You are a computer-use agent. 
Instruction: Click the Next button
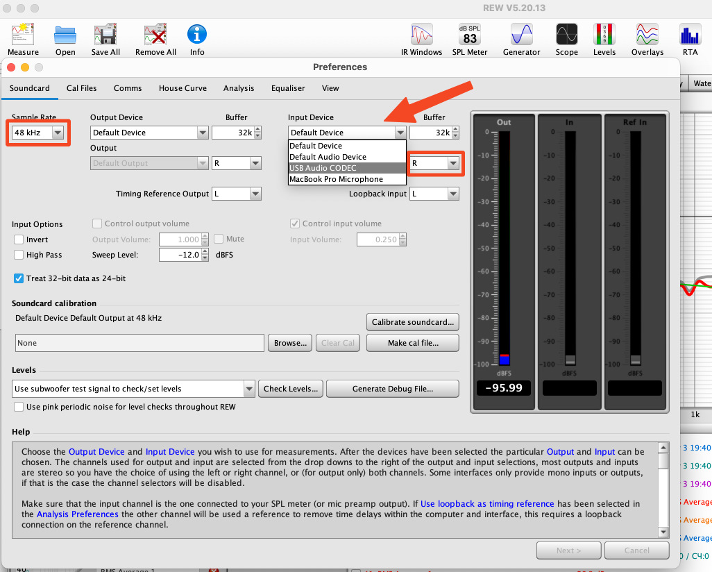(x=569, y=550)
